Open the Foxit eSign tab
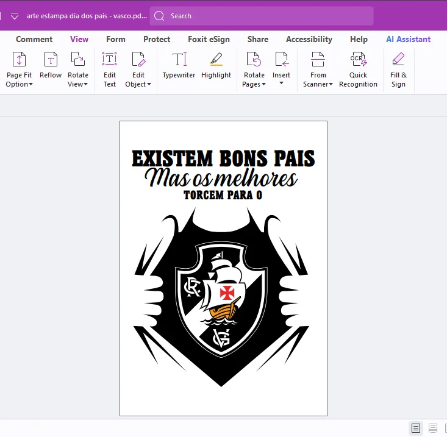Image resolution: width=447 pixels, height=437 pixels. click(209, 40)
